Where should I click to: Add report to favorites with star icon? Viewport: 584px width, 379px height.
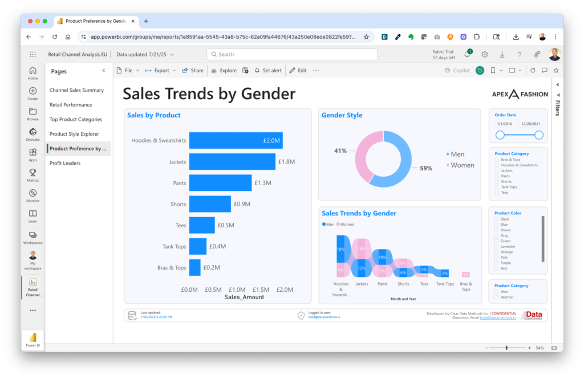(556, 71)
